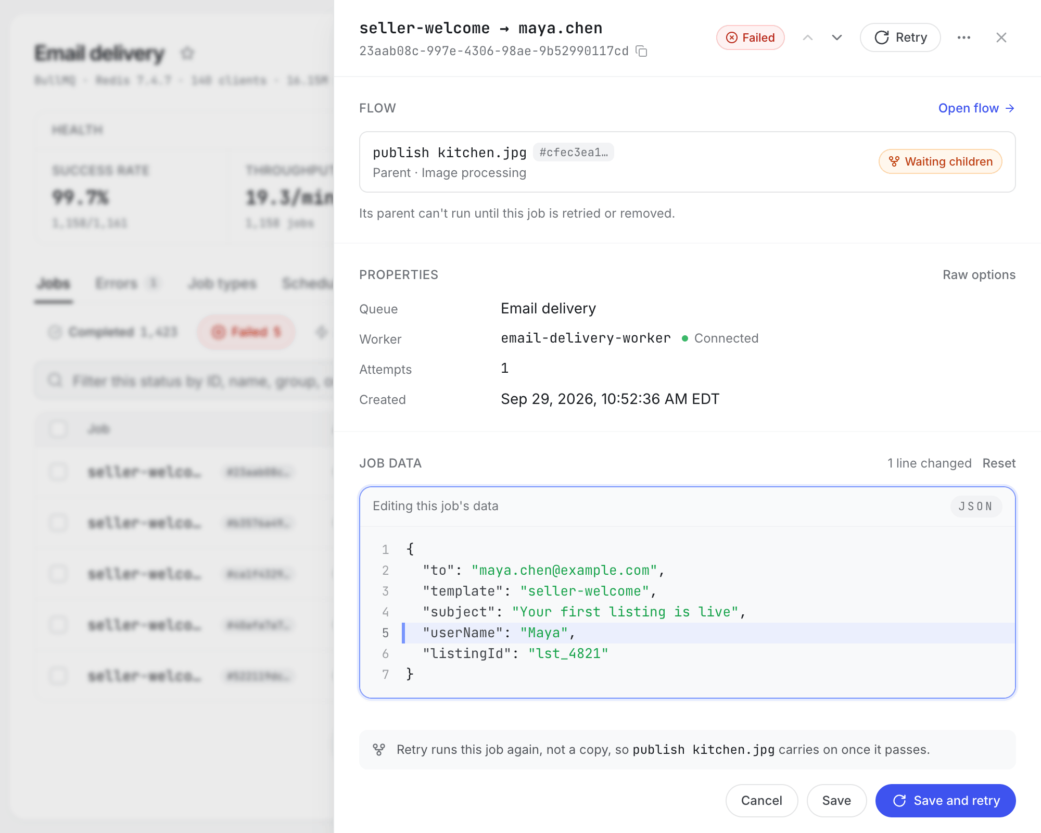Select the email-delivery-worker name
Viewport: 1041px width, 833px height.
pos(586,338)
